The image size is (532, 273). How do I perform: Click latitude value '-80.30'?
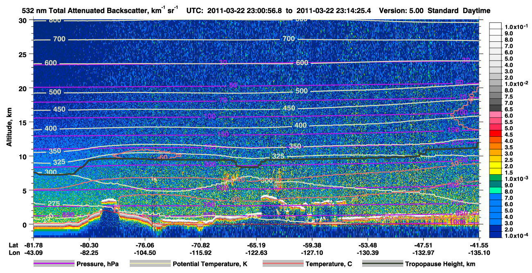click(89, 246)
